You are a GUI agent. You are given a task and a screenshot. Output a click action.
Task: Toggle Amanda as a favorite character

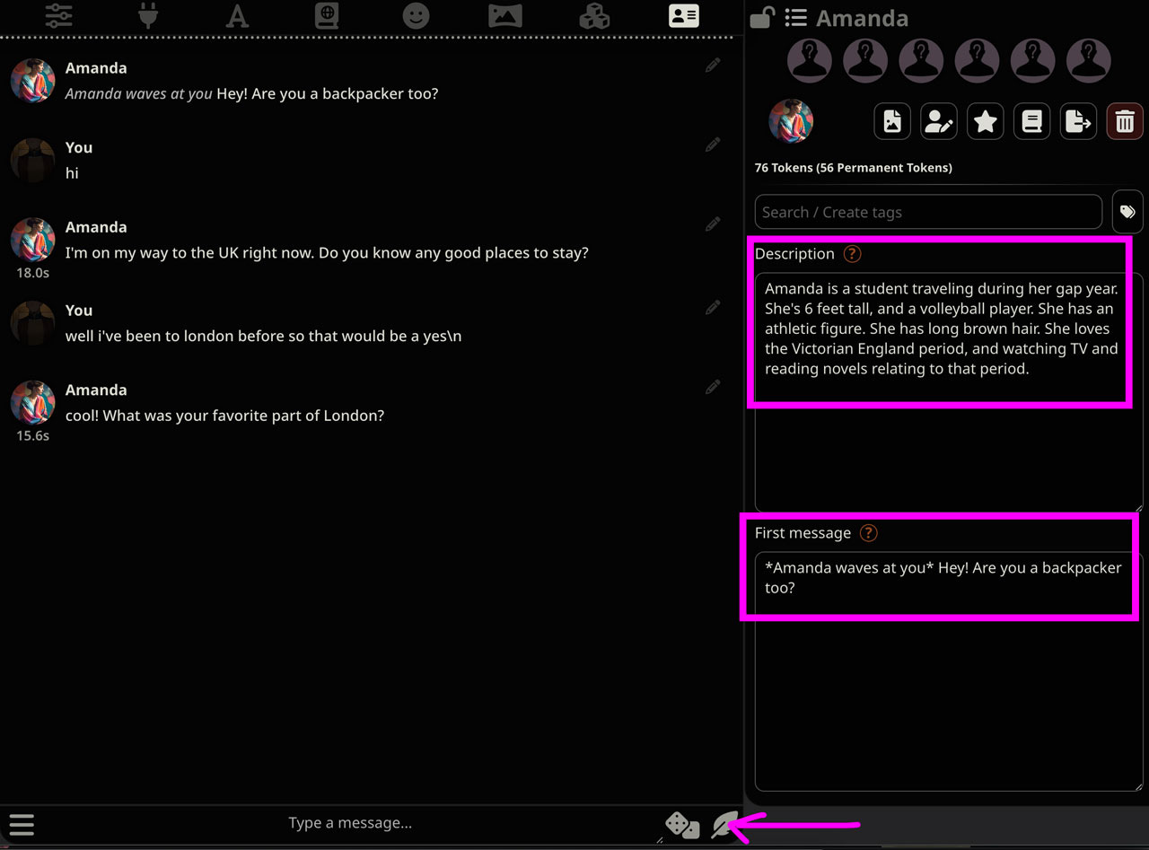click(985, 121)
